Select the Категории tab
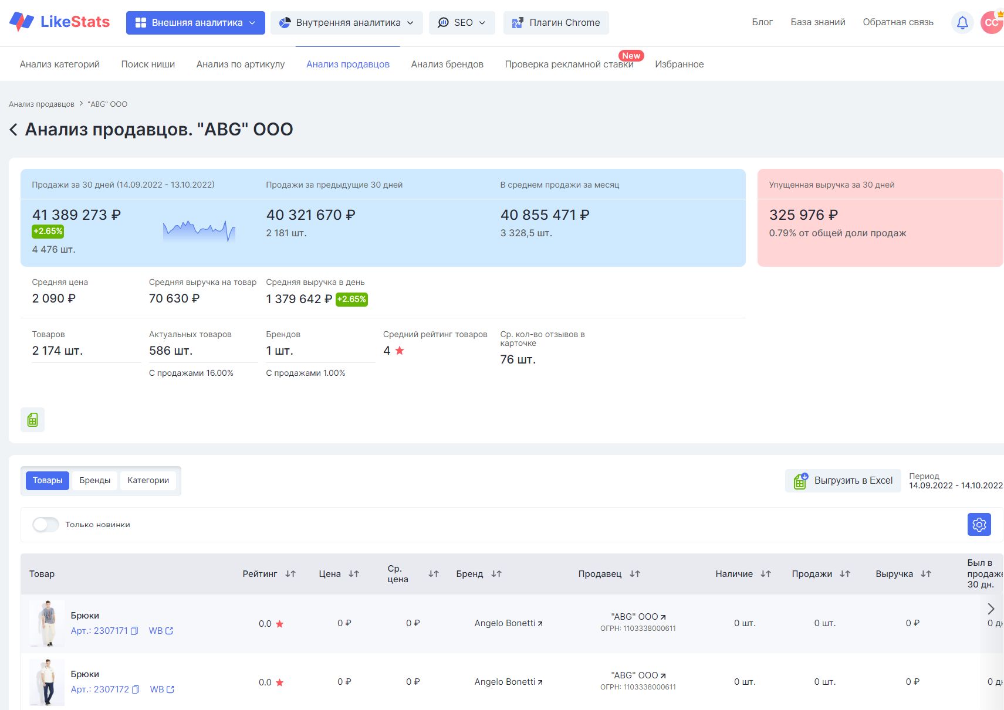The width and height of the screenshot is (1004, 710). pos(148,481)
